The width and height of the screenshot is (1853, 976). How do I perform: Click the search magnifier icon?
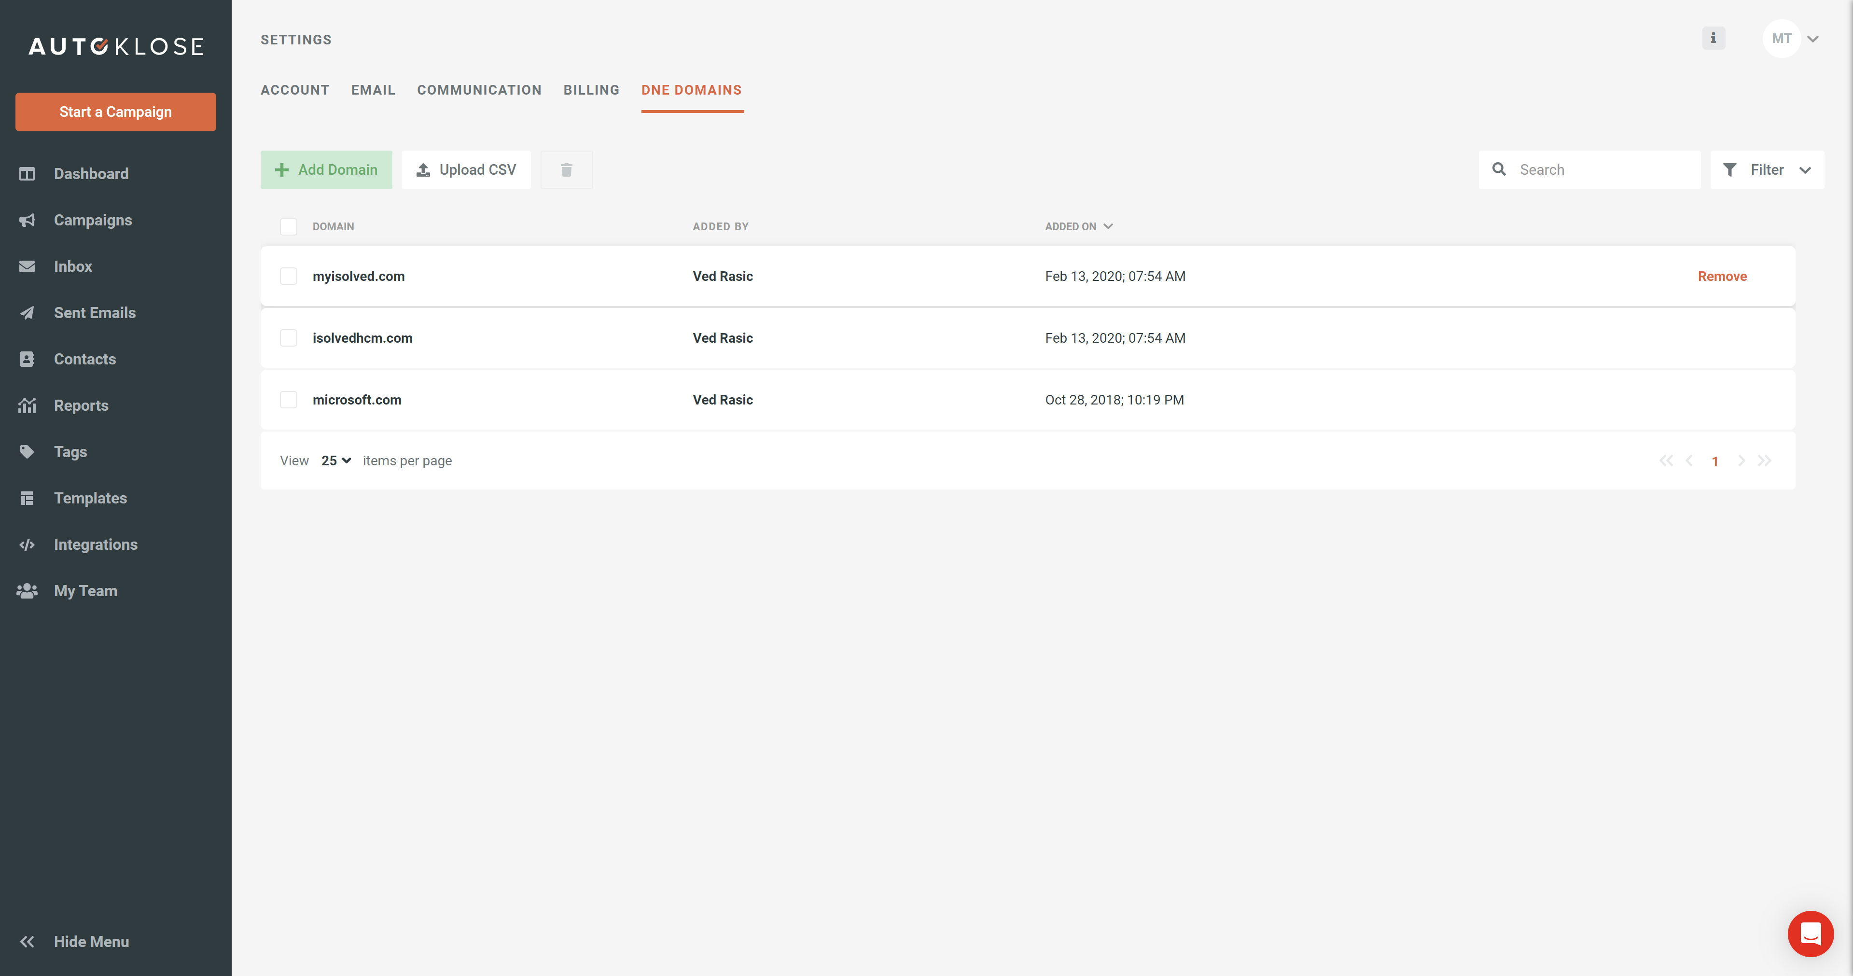click(1499, 169)
